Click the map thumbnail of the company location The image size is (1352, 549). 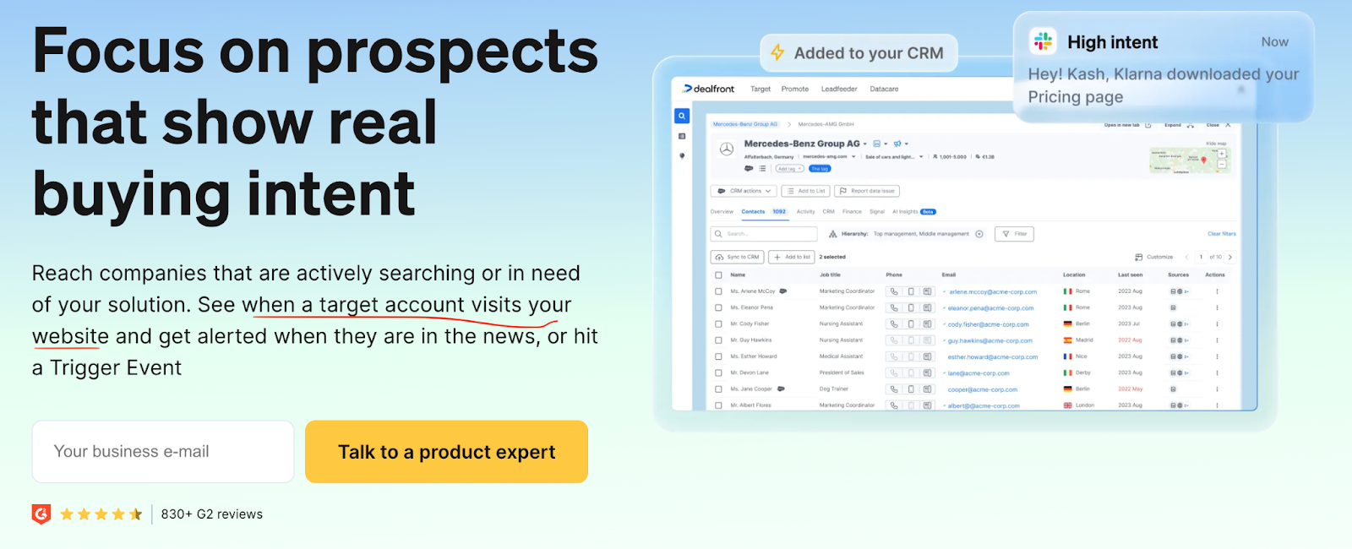click(x=1190, y=160)
